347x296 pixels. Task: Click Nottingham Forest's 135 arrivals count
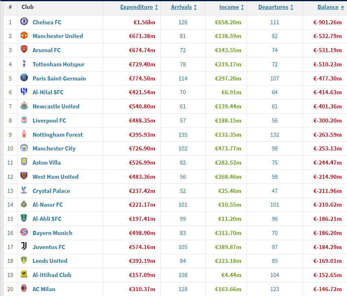[x=183, y=135]
